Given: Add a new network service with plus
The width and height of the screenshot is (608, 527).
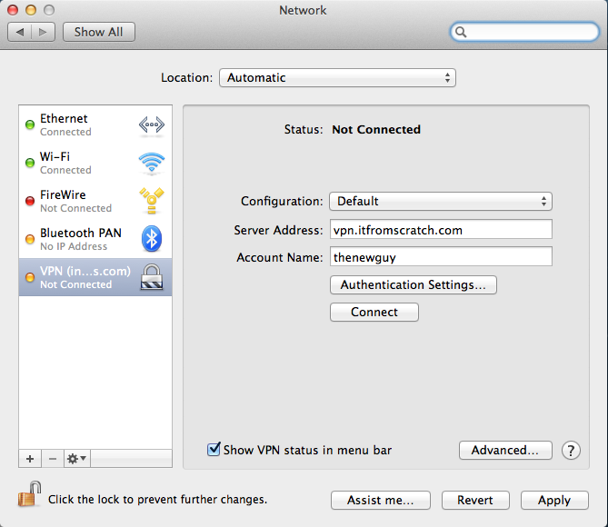Looking at the screenshot, I should point(30,459).
